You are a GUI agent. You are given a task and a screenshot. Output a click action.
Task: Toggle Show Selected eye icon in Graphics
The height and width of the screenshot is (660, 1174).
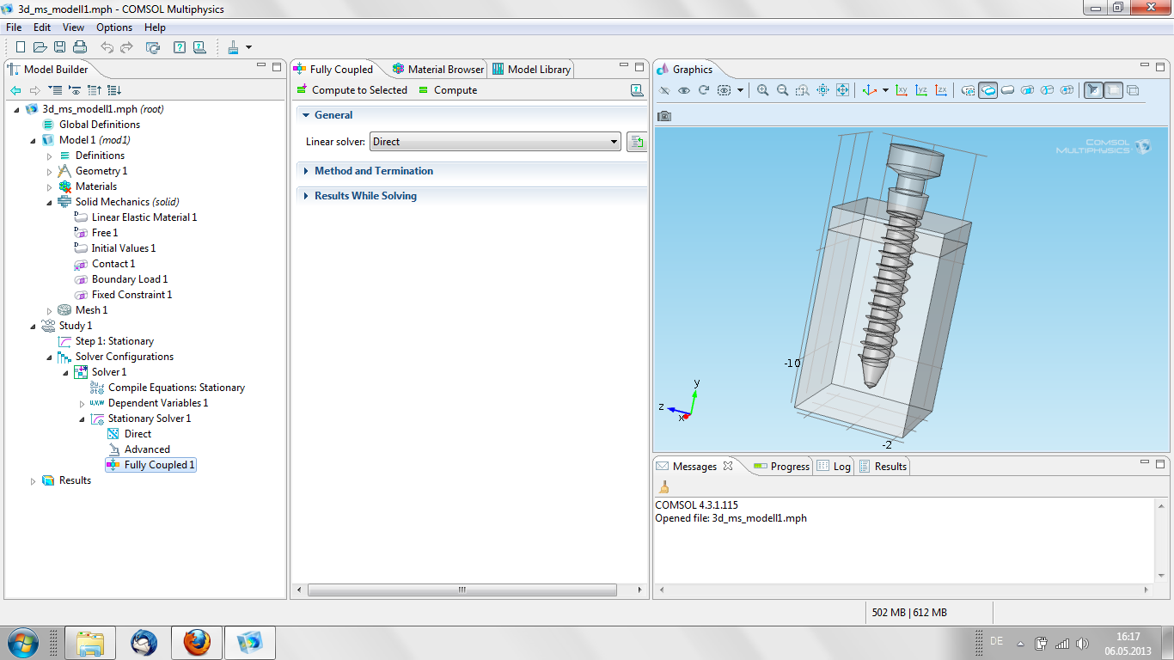click(x=684, y=90)
